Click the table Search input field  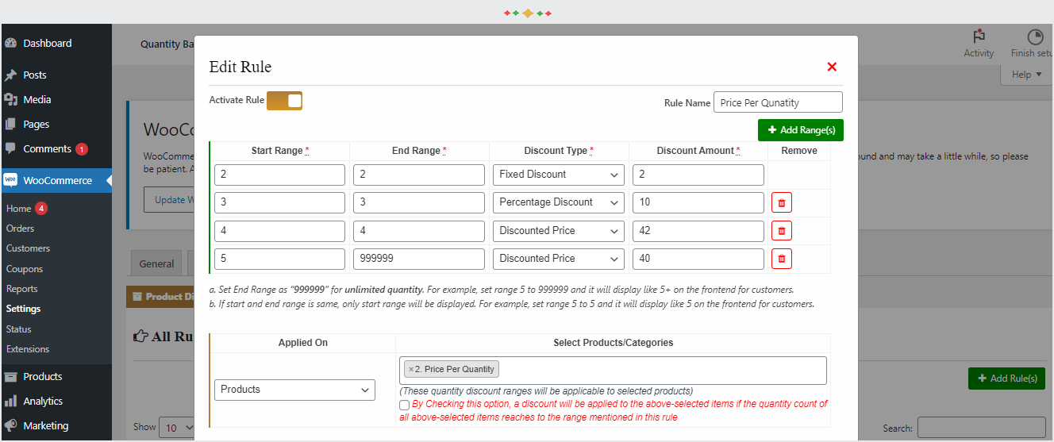click(982, 428)
